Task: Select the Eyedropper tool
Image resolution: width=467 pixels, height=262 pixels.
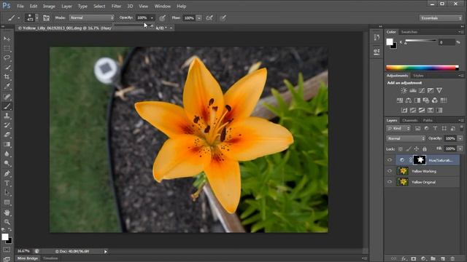Action: pyautogui.click(x=7, y=87)
